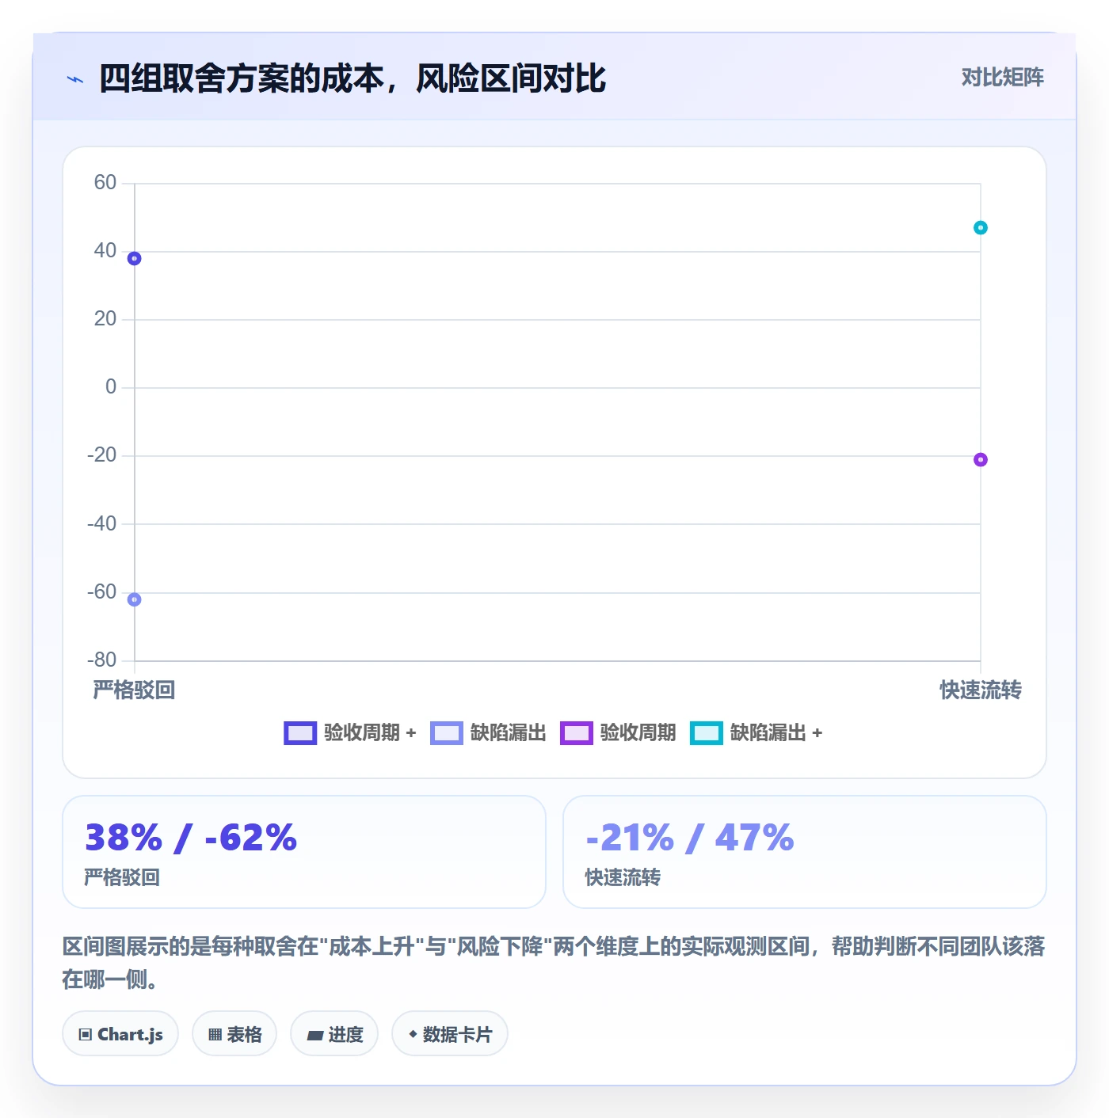
Task: Click the 对比矩阵 label in the header
Action: 1002,78
